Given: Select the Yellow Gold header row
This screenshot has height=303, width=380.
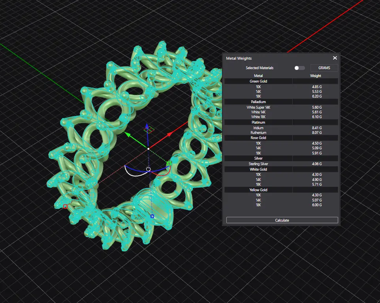Looking at the screenshot, I should click(x=281, y=190).
